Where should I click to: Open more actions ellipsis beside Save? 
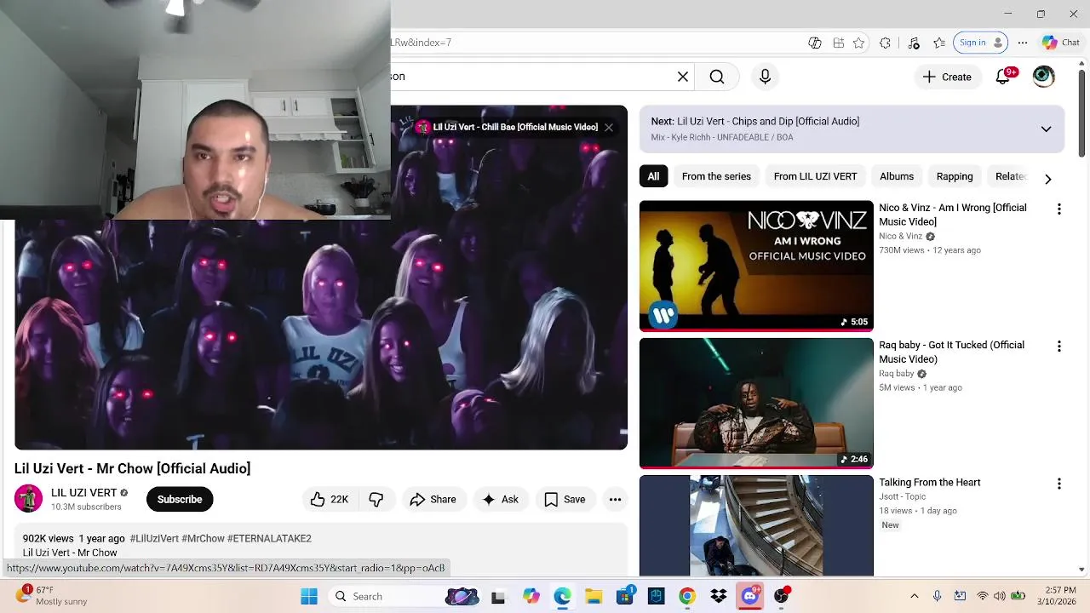click(x=615, y=500)
